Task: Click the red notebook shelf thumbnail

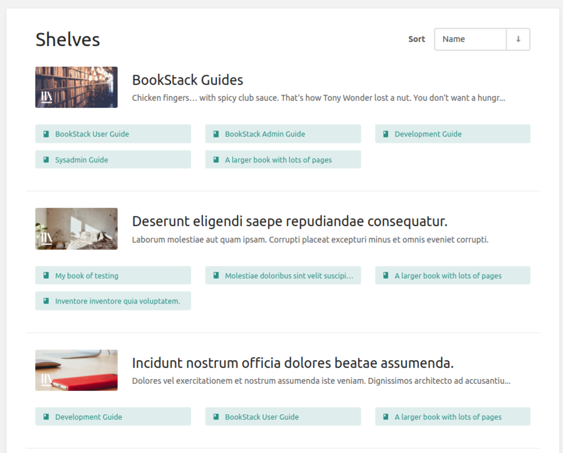Action: pos(76,370)
